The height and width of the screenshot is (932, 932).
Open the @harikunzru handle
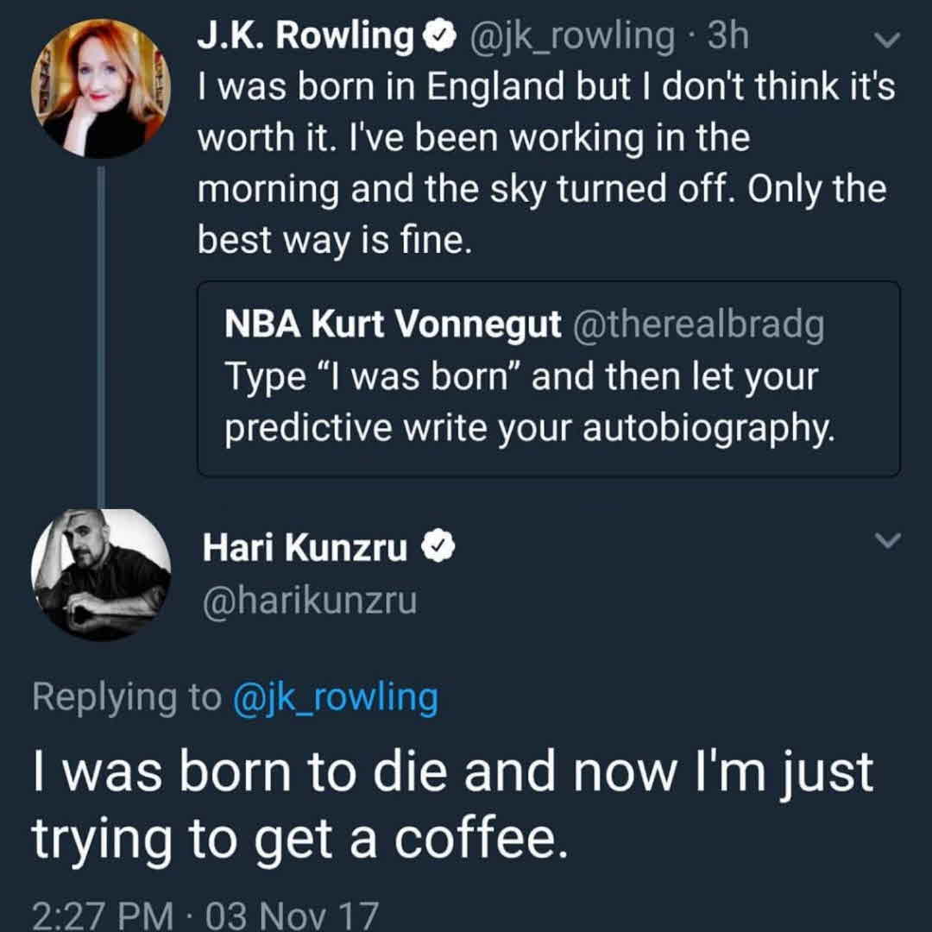point(309,601)
